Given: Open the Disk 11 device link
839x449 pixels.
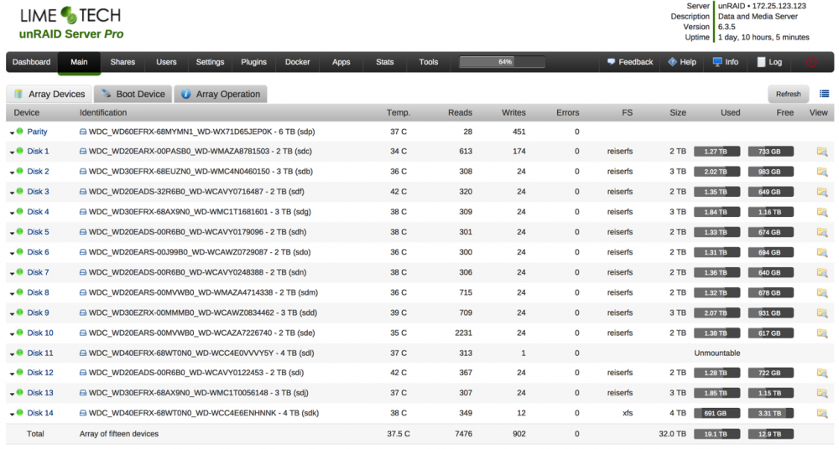Looking at the screenshot, I should (x=40, y=354).
